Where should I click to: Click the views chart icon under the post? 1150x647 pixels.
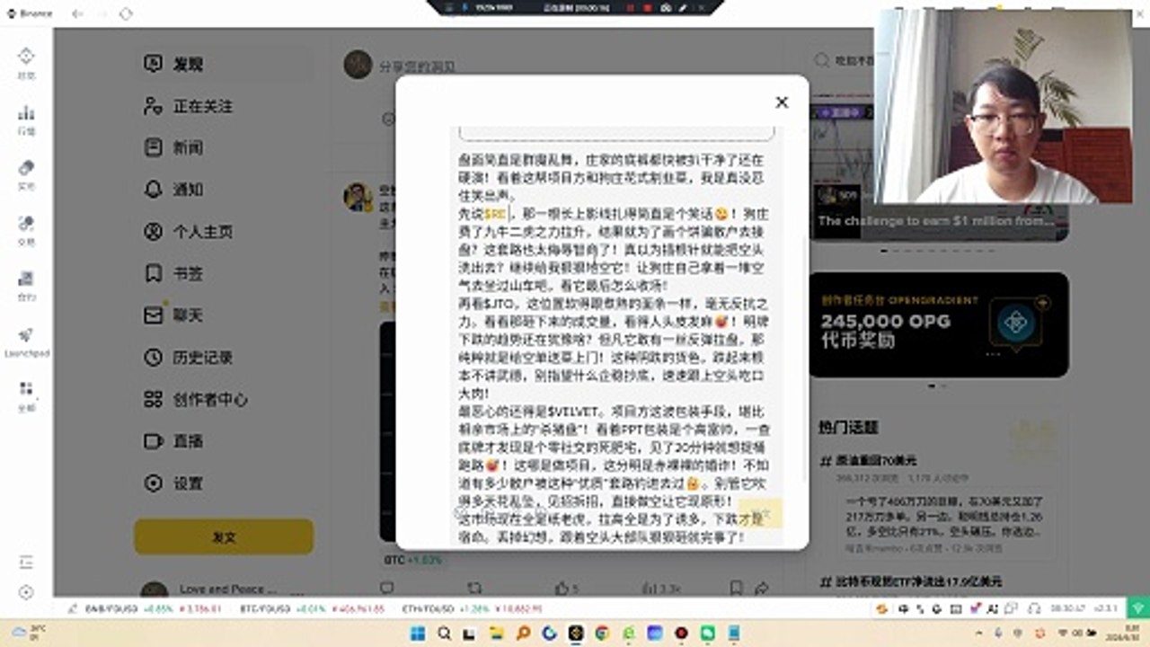(649, 589)
